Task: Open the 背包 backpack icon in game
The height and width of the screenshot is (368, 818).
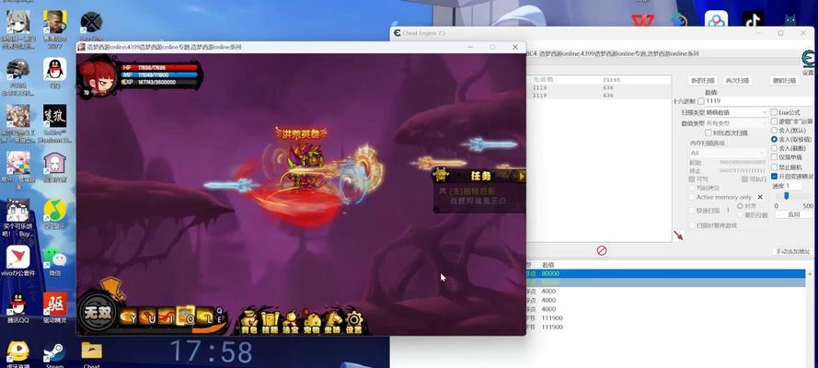Action: click(x=248, y=321)
